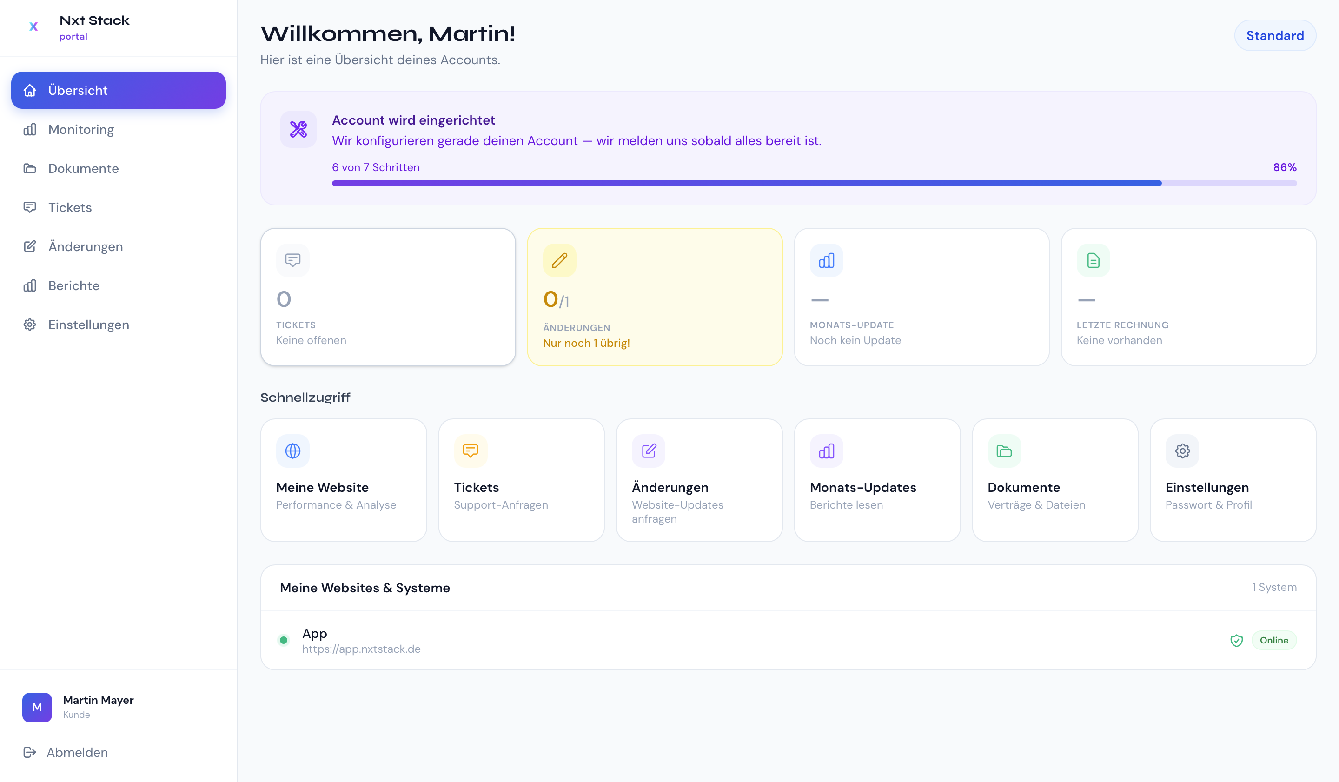Click the chart icon on Monats-Updates tile

click(826, 451)
